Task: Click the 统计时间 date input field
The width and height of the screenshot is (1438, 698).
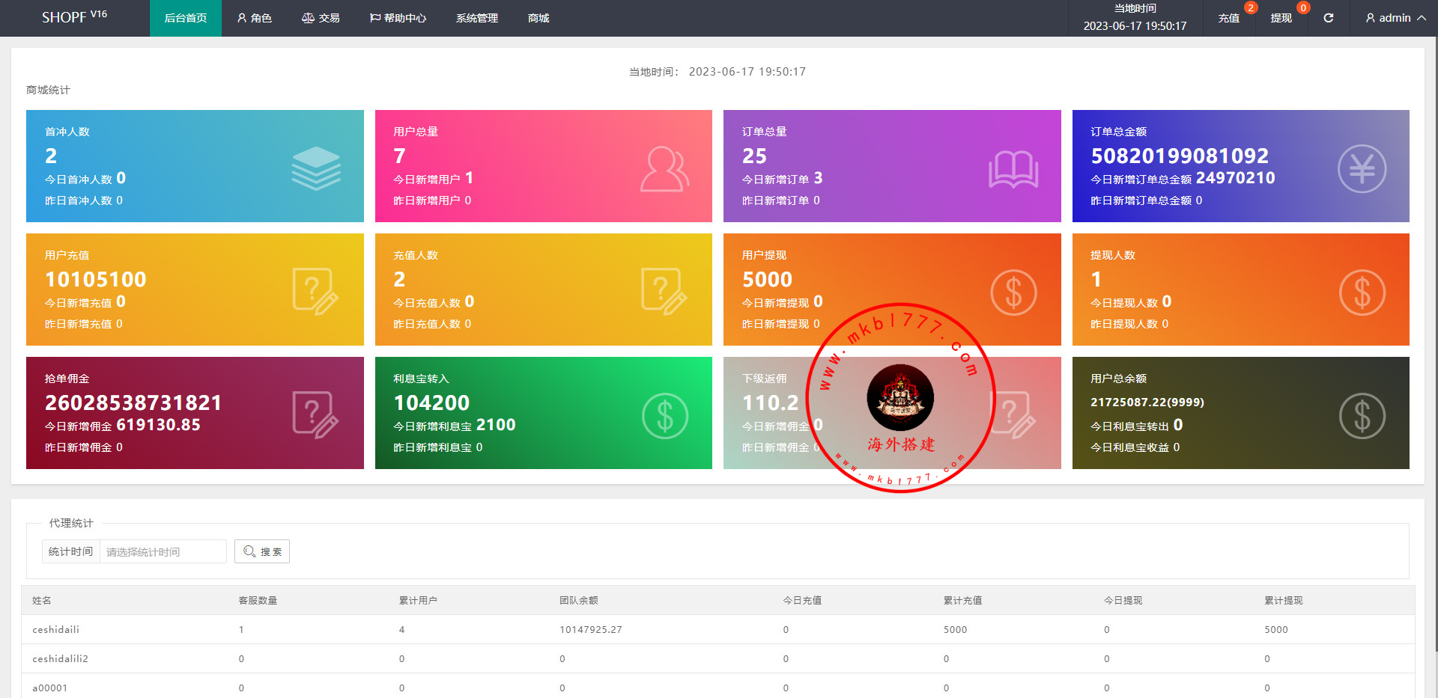Action: (163, 551)
